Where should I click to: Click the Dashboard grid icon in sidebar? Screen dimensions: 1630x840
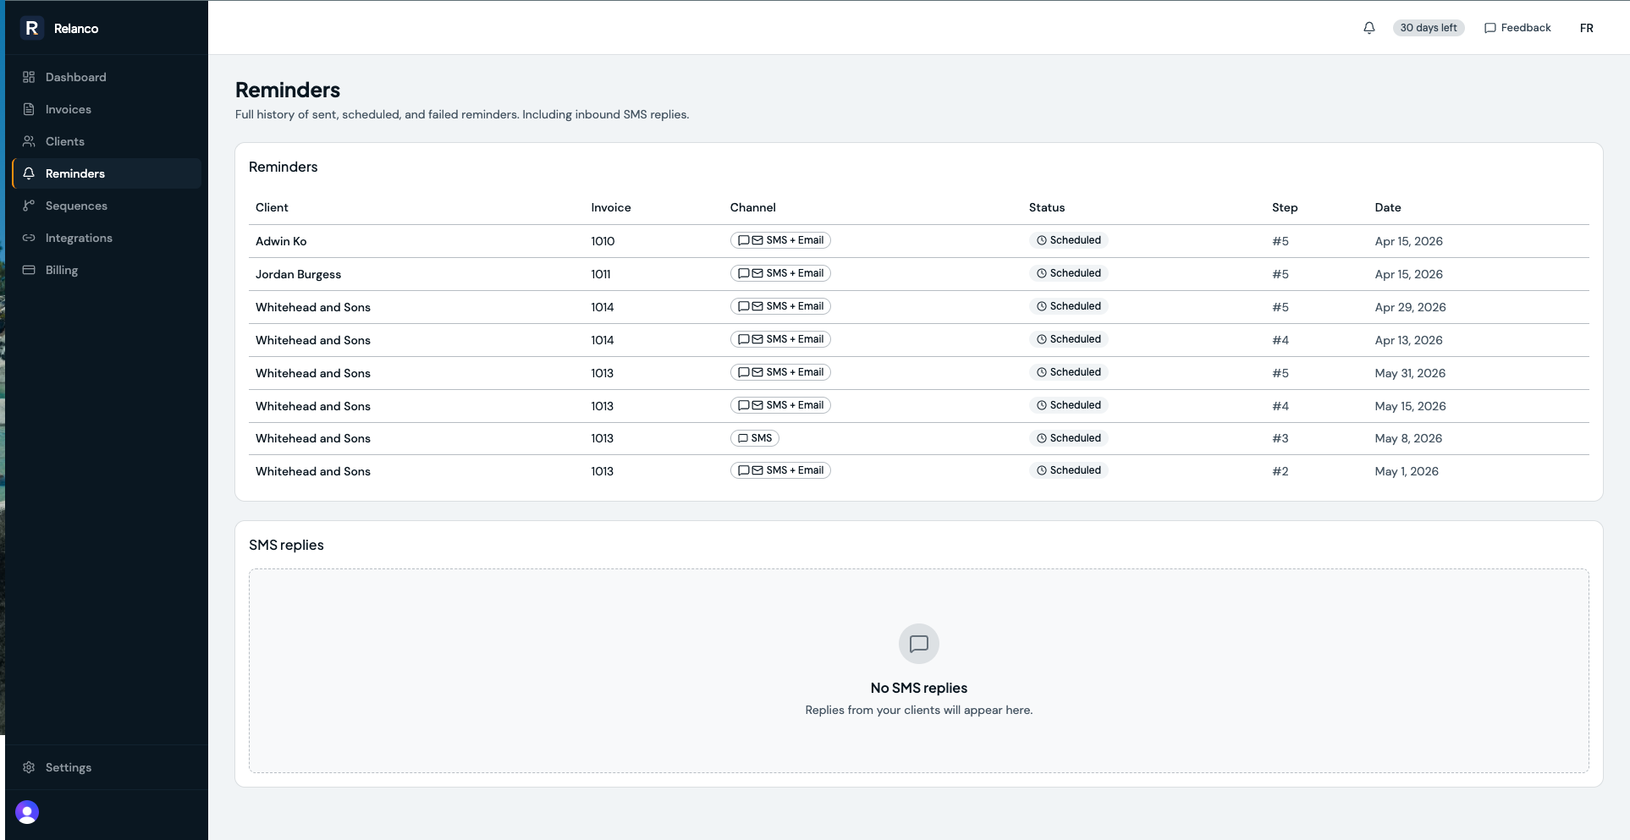29,77
